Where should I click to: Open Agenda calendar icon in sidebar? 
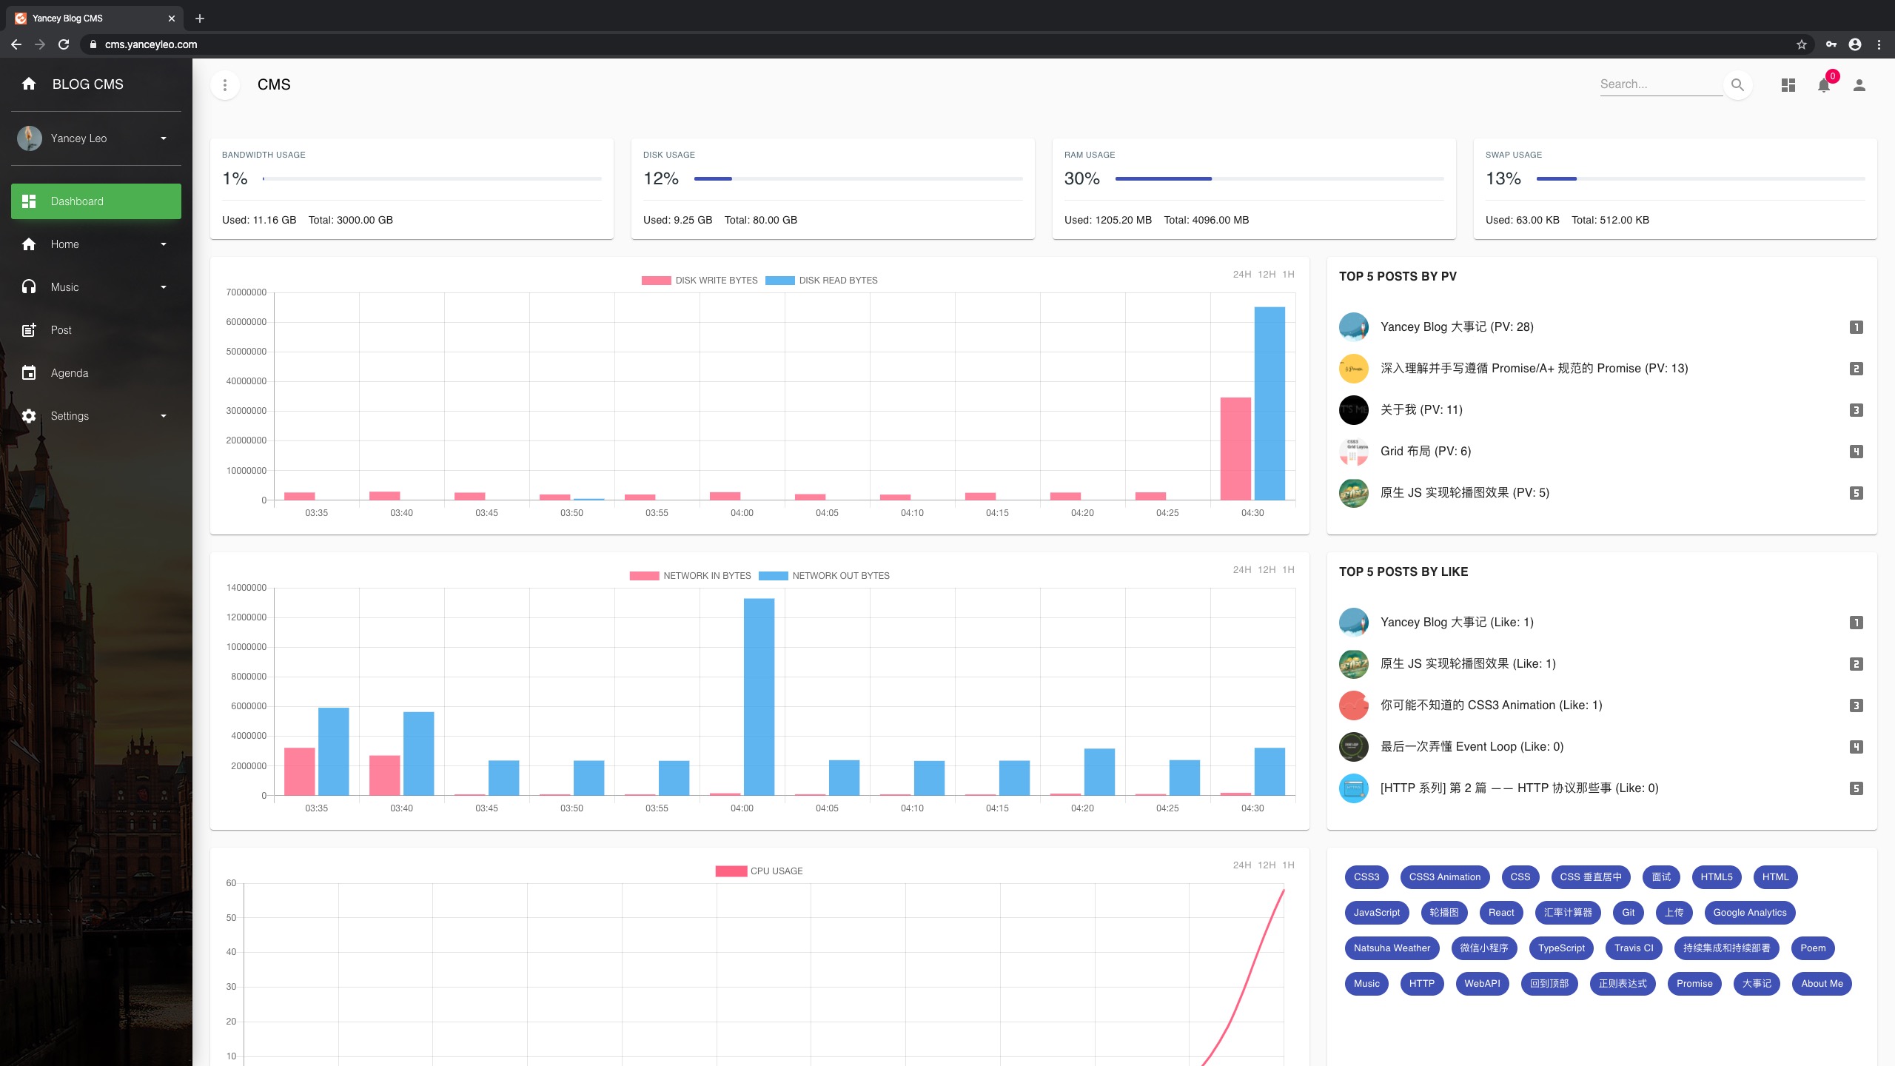coord(29,373)
